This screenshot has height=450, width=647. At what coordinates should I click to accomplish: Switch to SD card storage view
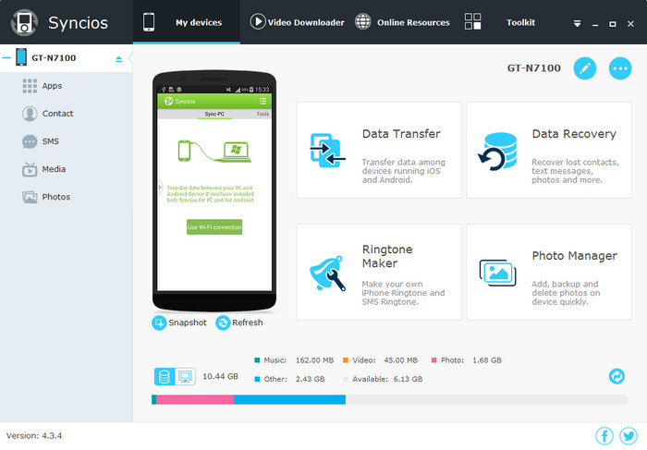186,376
